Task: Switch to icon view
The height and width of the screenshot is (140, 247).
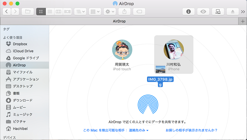Action: (x=41, y=12)
